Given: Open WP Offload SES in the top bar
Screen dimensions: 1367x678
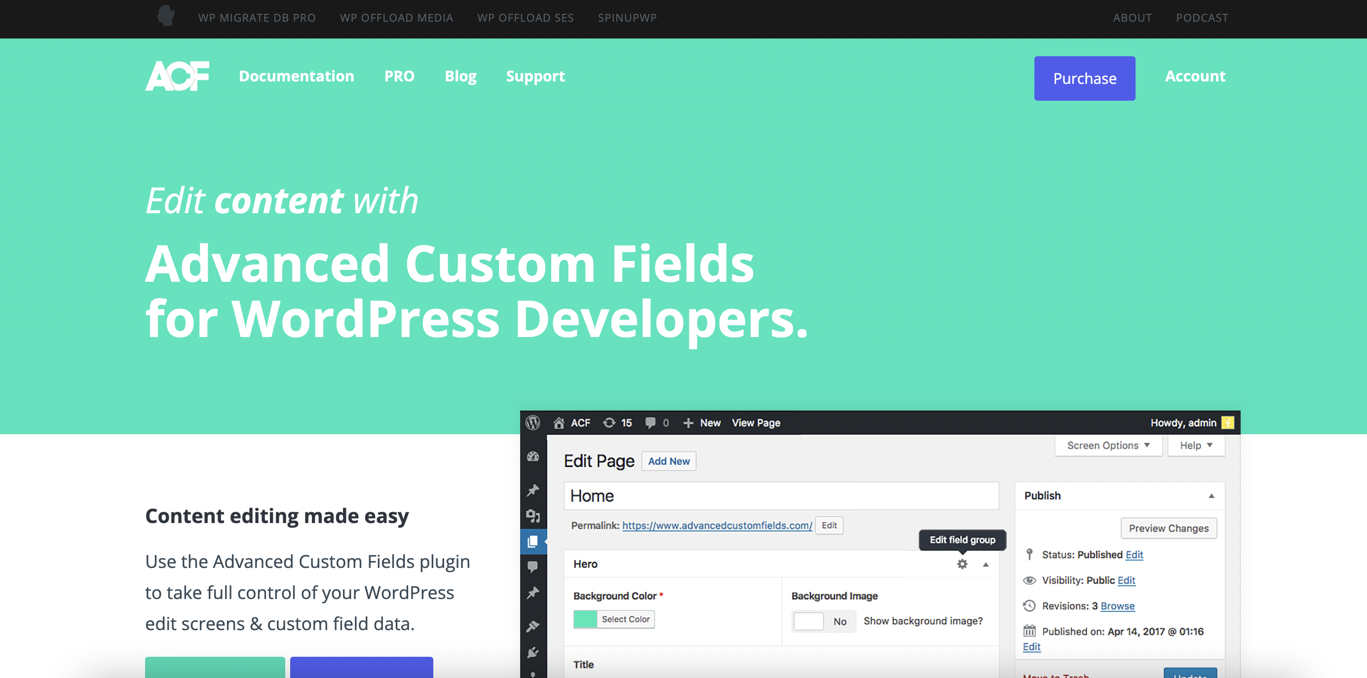Looking at the screenshot, I should (x=526, y=17).
